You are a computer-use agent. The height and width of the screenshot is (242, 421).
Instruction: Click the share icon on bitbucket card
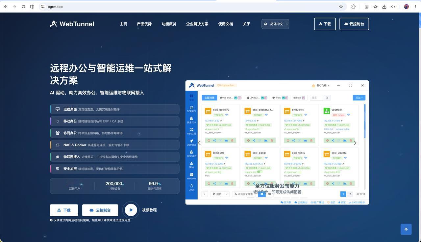[x=293, y=141]
